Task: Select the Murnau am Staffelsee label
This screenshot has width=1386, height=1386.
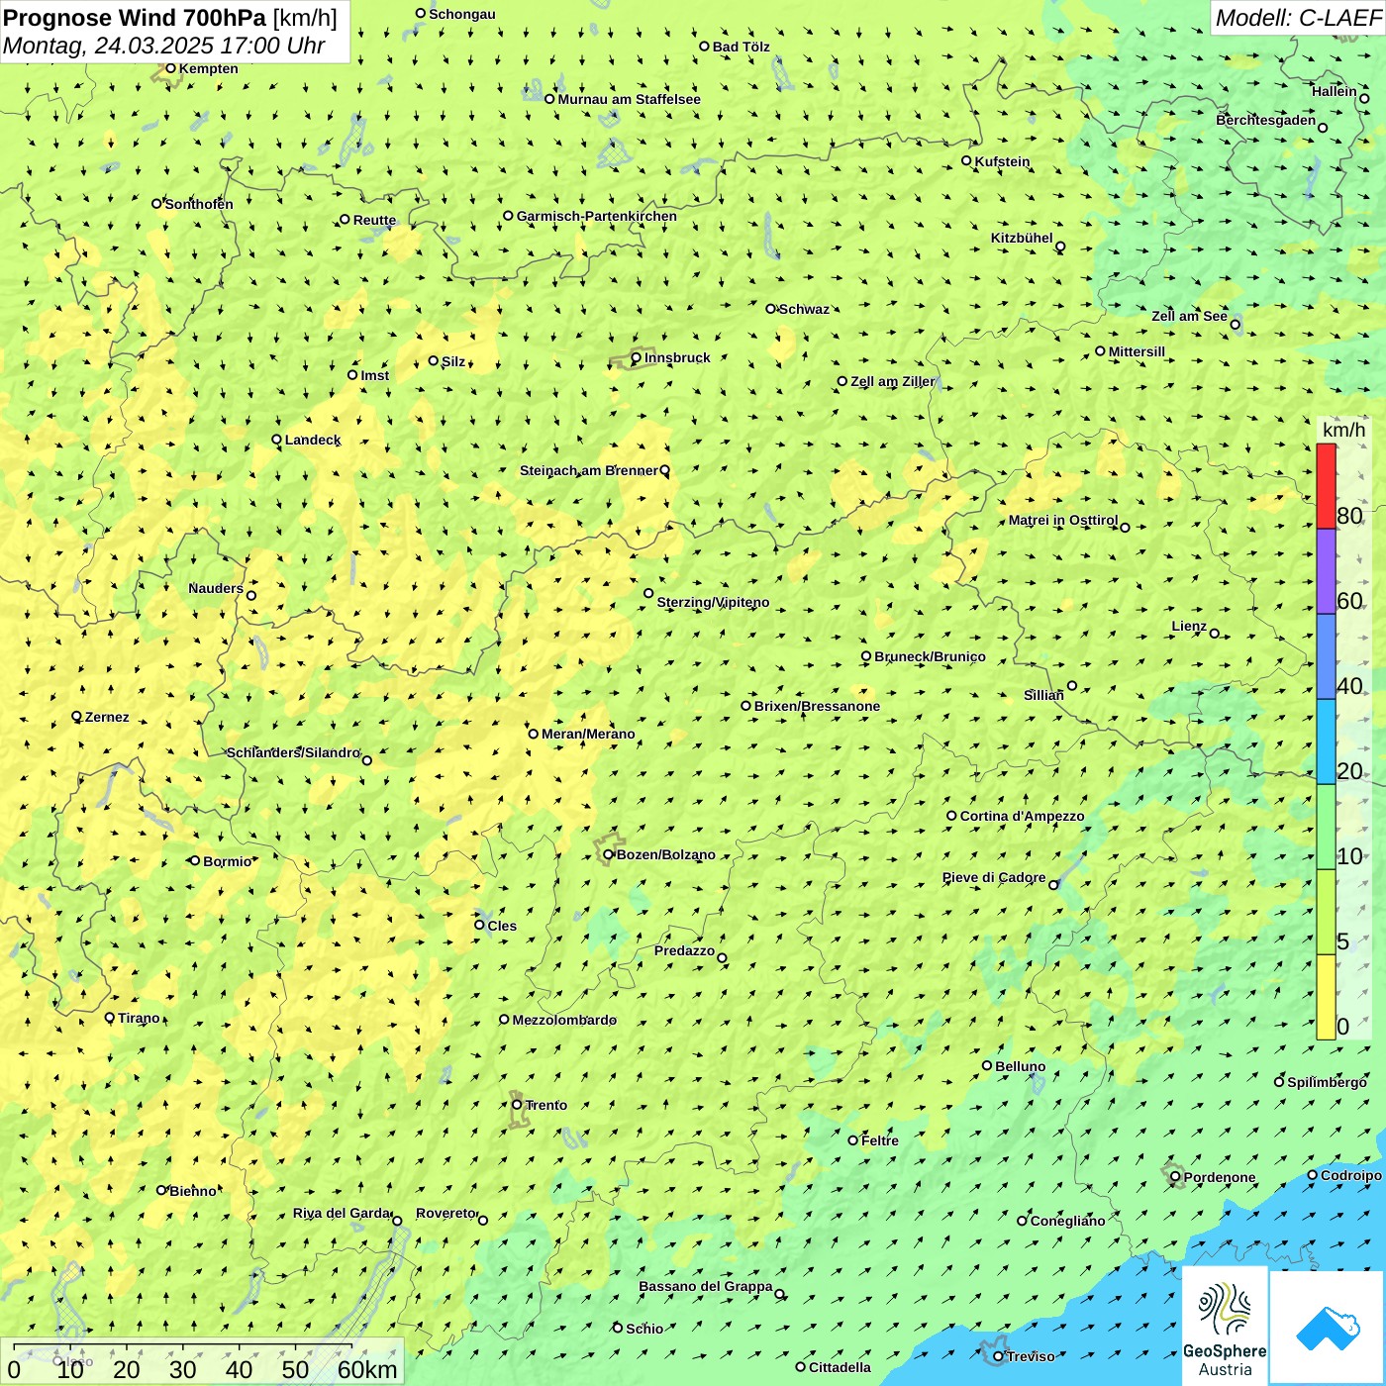Action: click(630, 99)
